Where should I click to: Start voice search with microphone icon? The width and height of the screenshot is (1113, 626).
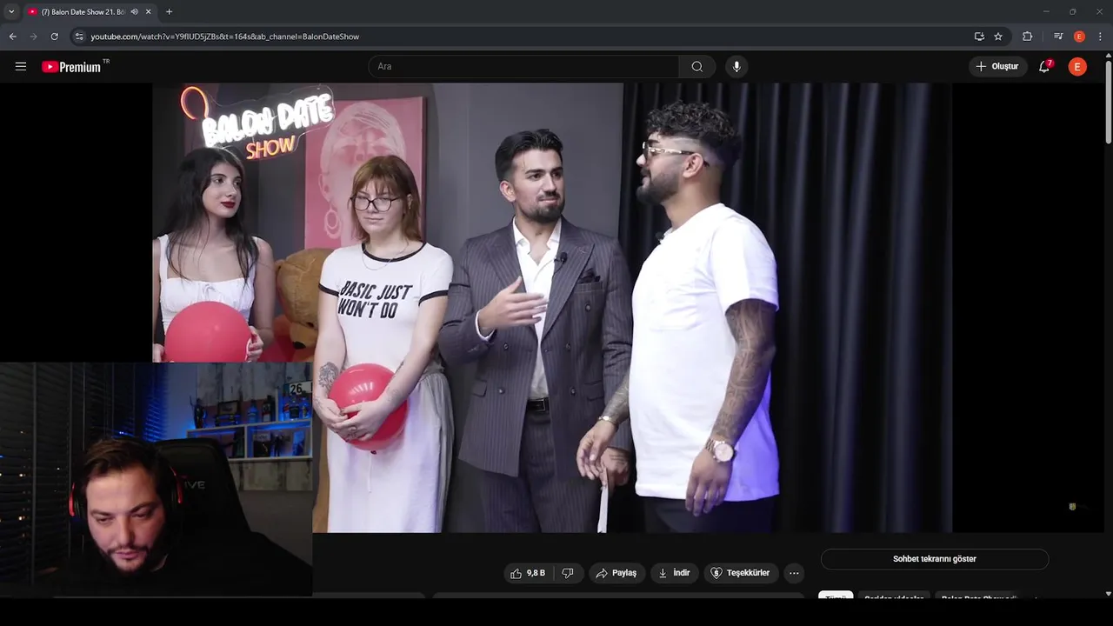(736, 66)
